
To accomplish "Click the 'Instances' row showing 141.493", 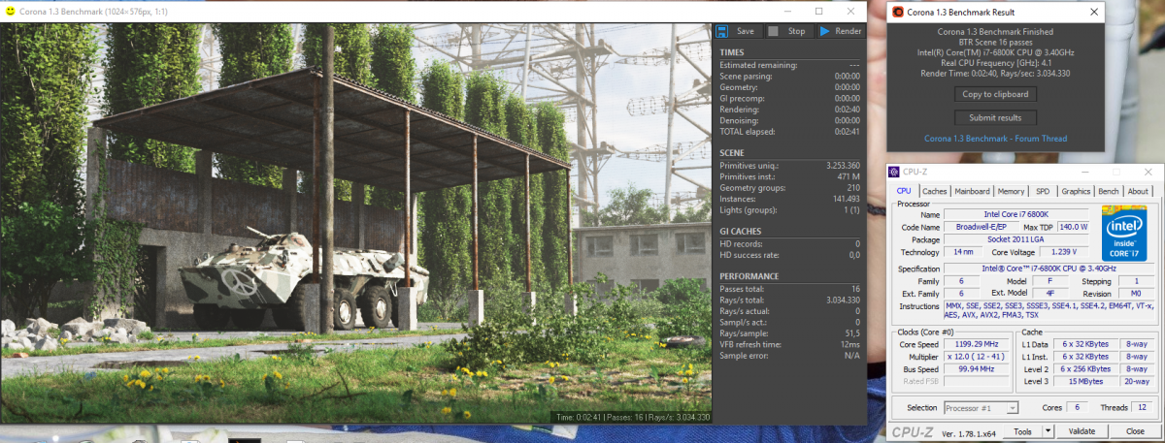I will (x=789, y=199).
